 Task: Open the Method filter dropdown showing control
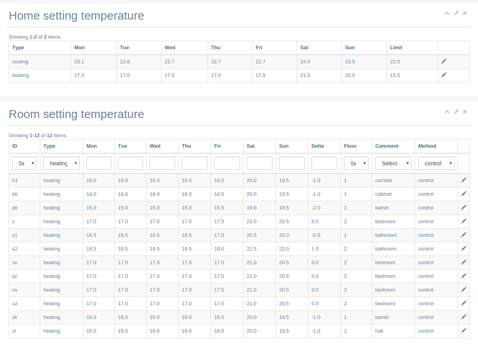(x=436, y=164)
